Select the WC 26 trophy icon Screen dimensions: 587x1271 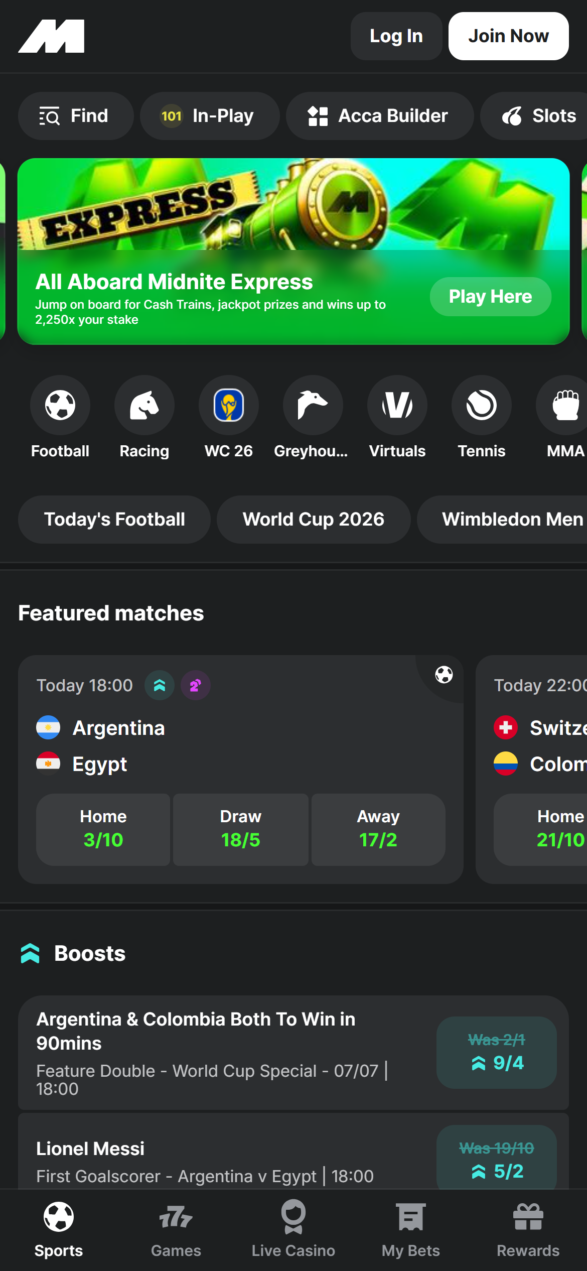(x=229, y=405)
